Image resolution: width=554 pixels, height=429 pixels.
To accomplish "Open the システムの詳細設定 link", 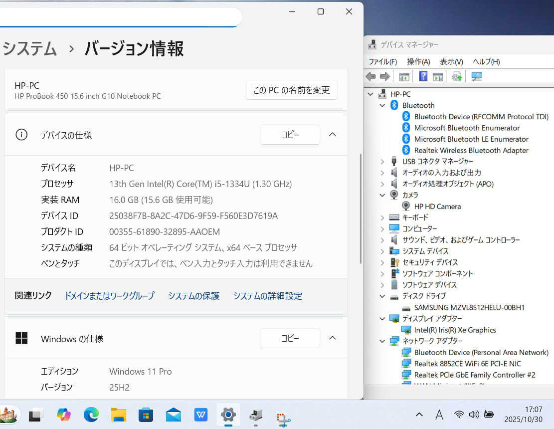I will pyautogui.click(x=267, y=296).
